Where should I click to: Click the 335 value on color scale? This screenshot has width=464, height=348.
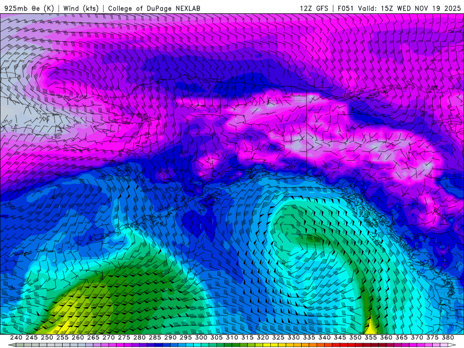[309, 338]
